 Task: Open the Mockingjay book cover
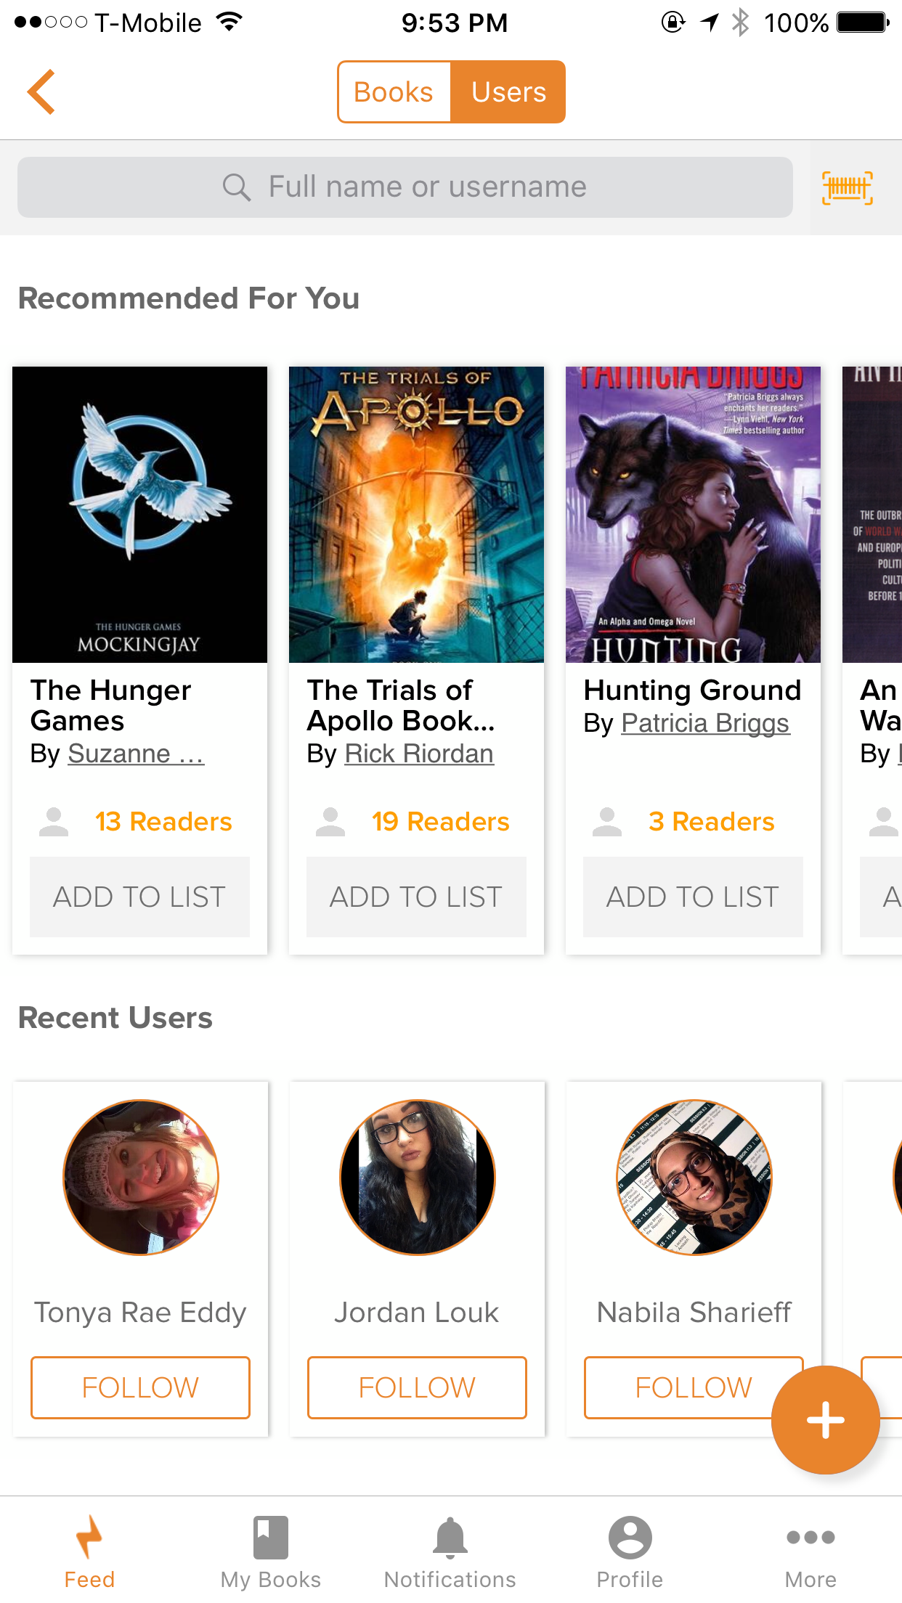tap(139, 514)
